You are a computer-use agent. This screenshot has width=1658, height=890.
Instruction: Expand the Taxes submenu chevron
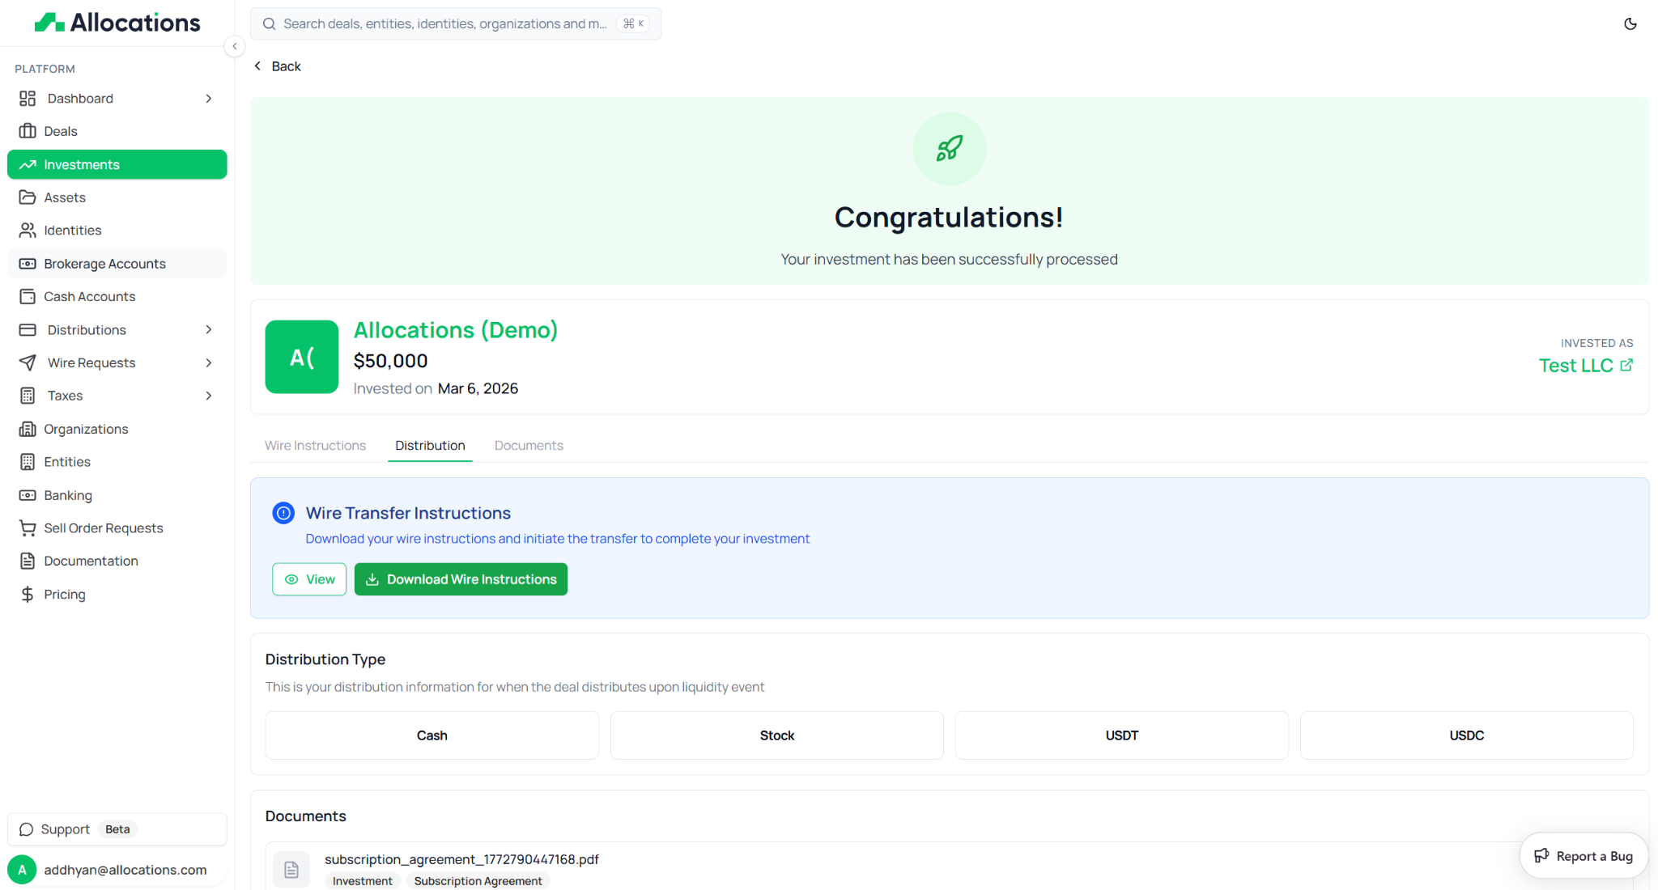click(209, 396)
